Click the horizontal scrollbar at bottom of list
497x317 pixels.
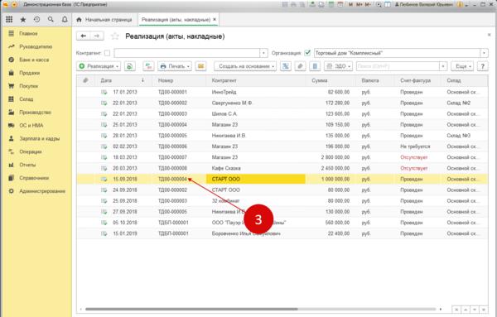pyautogui.click(x=191, y=309)
